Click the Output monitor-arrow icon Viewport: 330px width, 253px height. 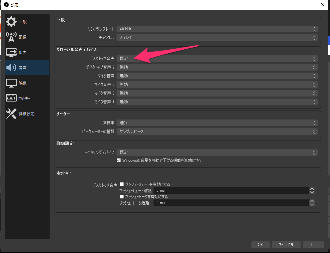click(11, 52)
